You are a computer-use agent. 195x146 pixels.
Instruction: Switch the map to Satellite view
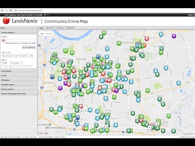pos(49,34)
